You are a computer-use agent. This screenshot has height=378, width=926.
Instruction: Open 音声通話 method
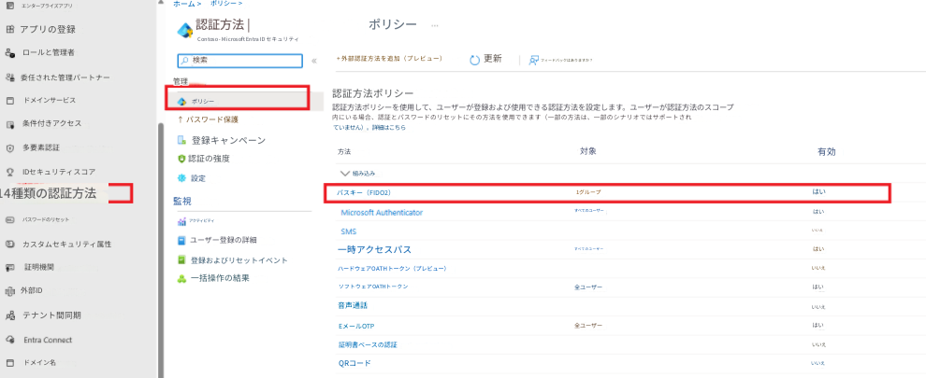click(x=352, y=305)
